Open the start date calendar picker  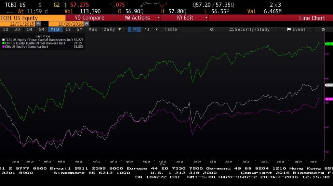(38, 24)
